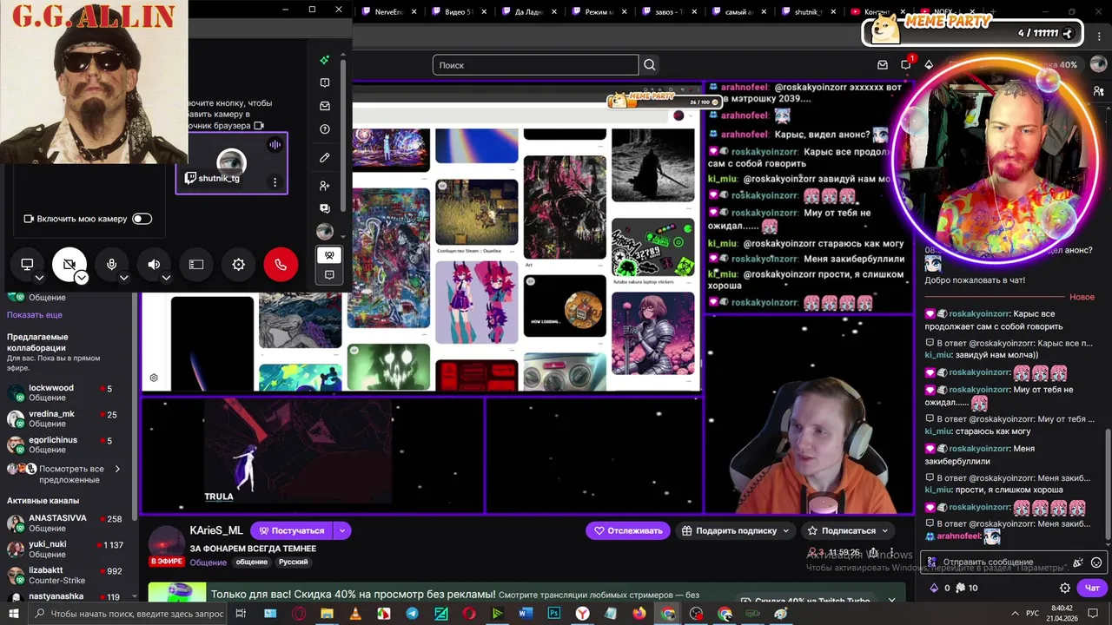Turn on the crossed-out camera button
The image size is (1112, 625).
[x=69, y=264]
